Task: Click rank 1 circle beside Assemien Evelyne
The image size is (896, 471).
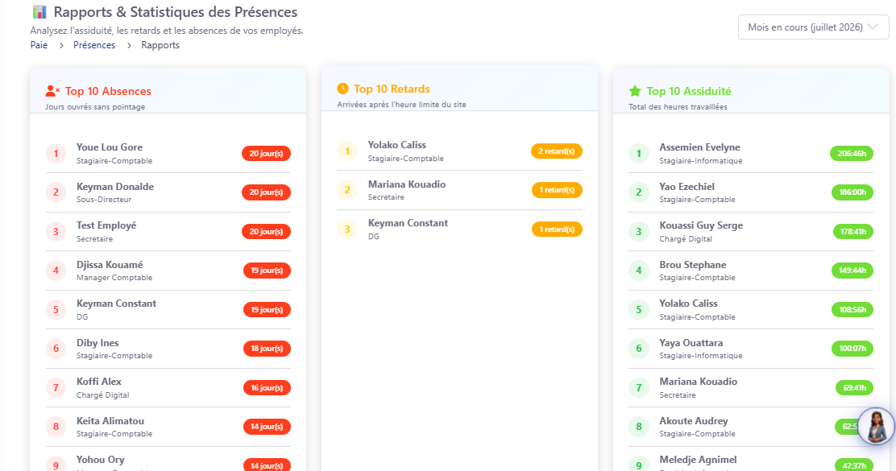Action: click(x=639, y=154)
